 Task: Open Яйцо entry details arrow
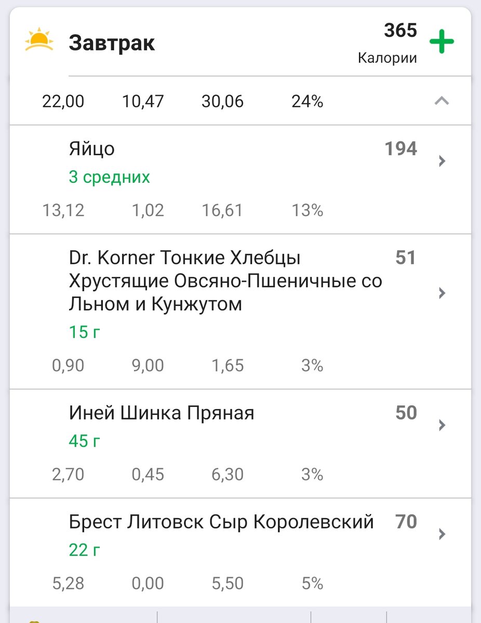pos(442,160)
